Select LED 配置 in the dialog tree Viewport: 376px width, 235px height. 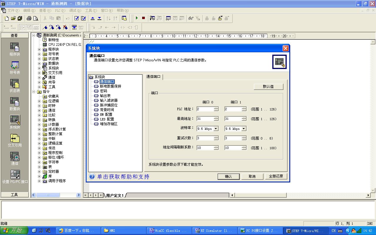tap(107, 119)
